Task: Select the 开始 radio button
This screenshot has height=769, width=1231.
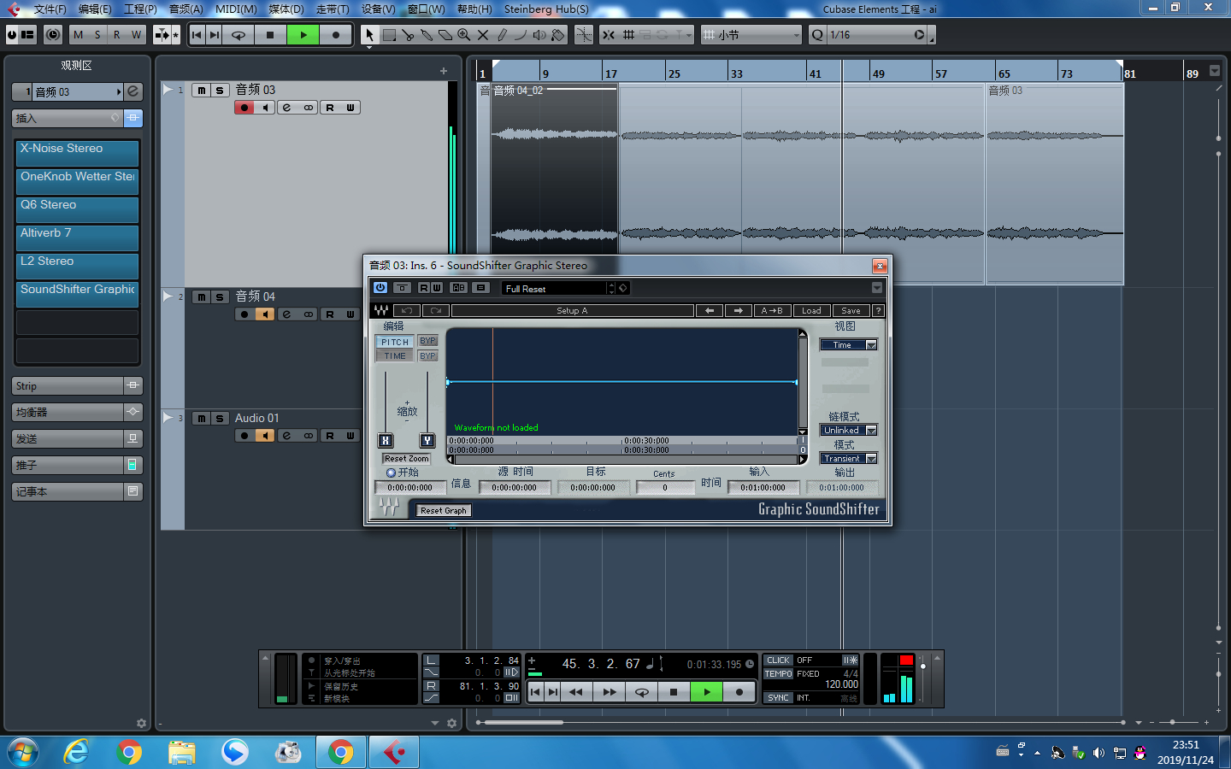Action: pyautogui.click(x=391, y=473)
